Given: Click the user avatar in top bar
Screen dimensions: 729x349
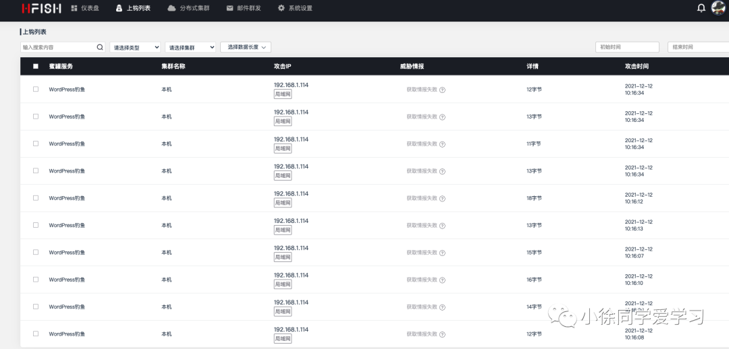Looking at the screenshot, I should click(x=718, y=8).
